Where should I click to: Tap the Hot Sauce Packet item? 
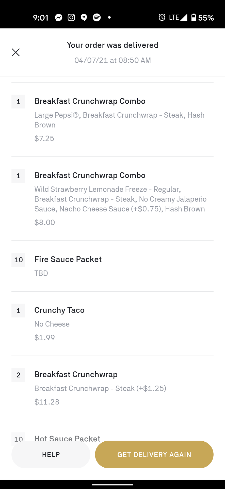[67, 438]
